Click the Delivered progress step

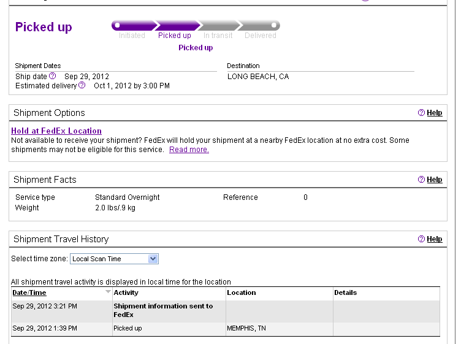point(260,36)
